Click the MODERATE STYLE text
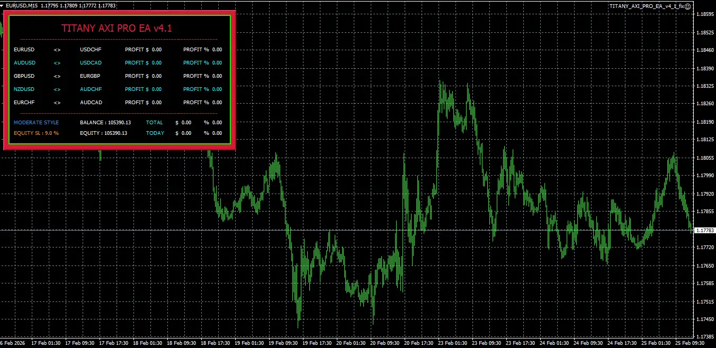716x348 pixels. (36, 123)
